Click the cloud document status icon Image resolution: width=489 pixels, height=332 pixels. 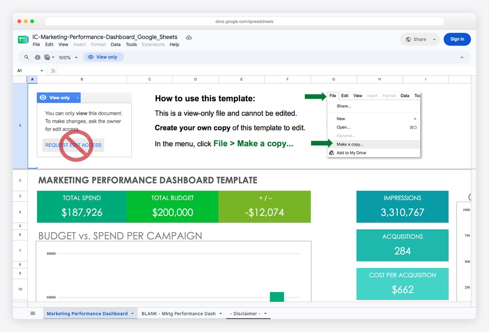[x=189, y=37]
